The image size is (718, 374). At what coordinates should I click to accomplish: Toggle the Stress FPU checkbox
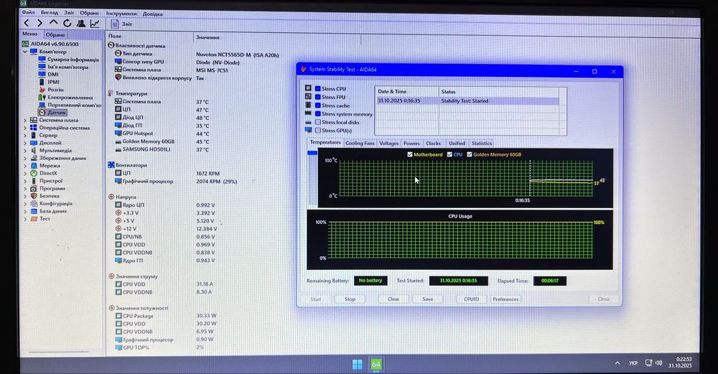point(318,97)
